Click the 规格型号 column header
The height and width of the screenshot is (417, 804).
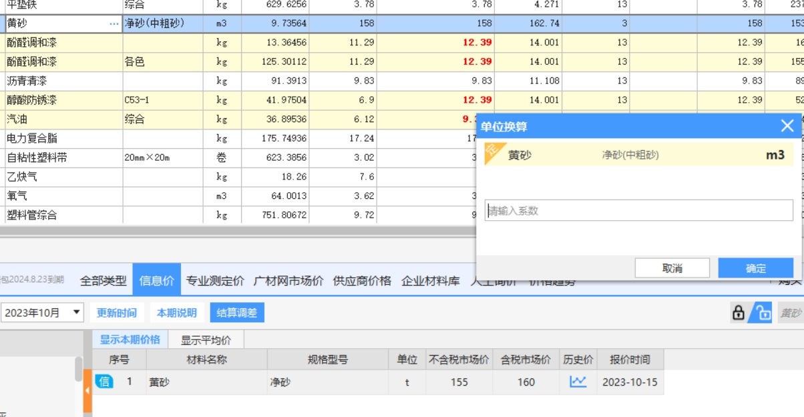pos(328,360)
